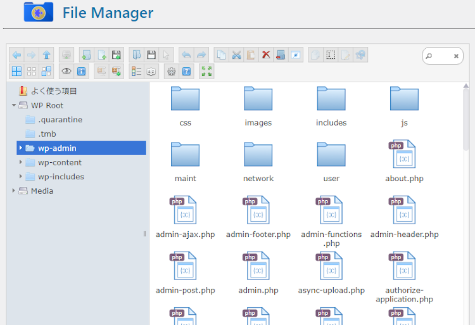Rename using the dashed text-box icon
This screenshot has height=325, width=475.
(331, 55)
